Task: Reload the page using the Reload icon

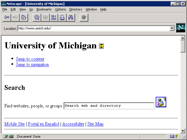Action: 37,17
